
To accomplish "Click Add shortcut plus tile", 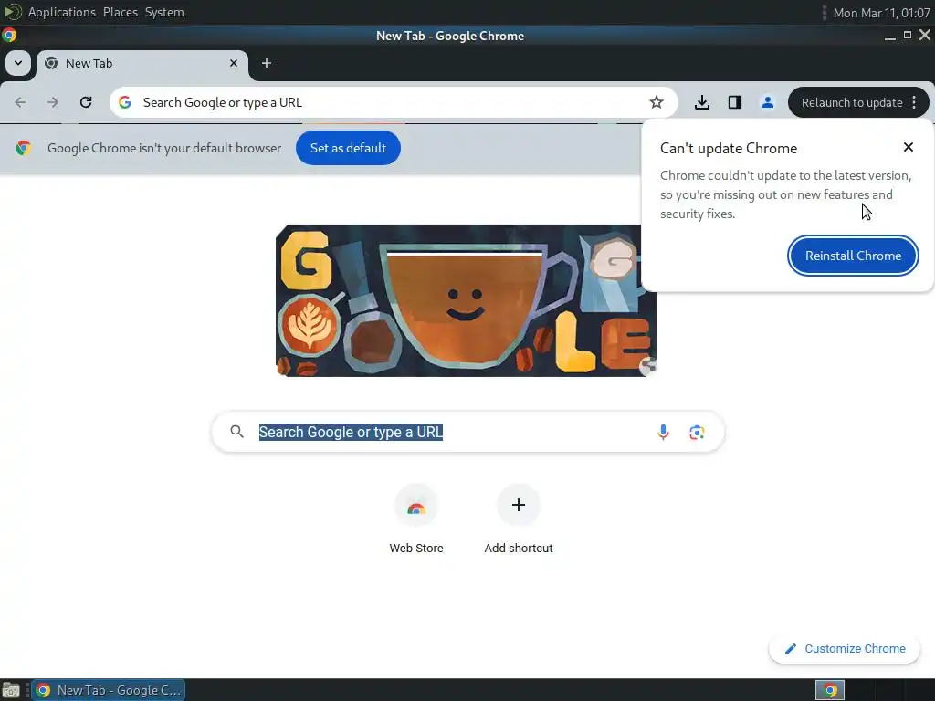I will 519,519.
